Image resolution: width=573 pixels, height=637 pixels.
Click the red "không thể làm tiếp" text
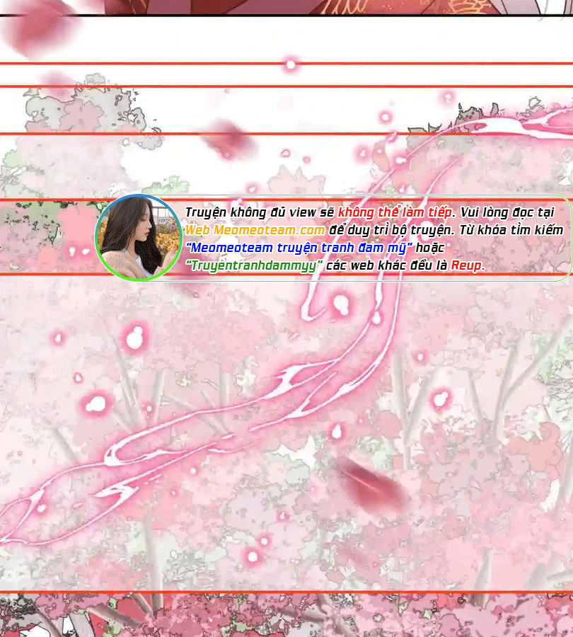pyautogui.click(x=395, y=212)
